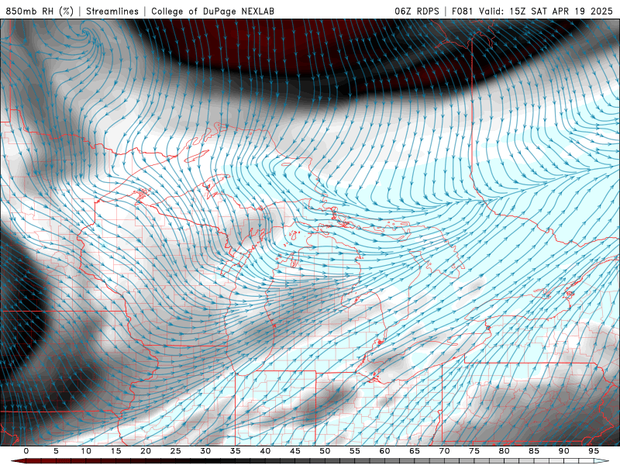This screenshot has width=620, height=465.
Task: Click the '06Z RDPS' model run label
Action: [x=417, y=12]
